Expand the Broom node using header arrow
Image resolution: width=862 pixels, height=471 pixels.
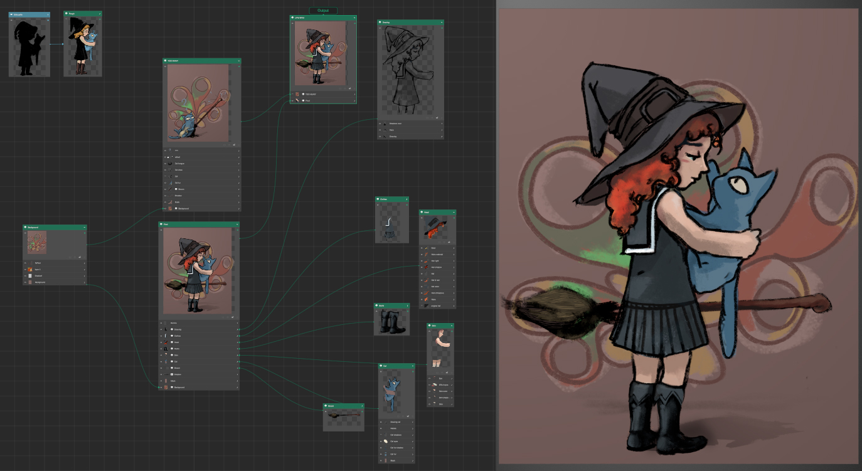pyautogui.click(x=362, y=406)
